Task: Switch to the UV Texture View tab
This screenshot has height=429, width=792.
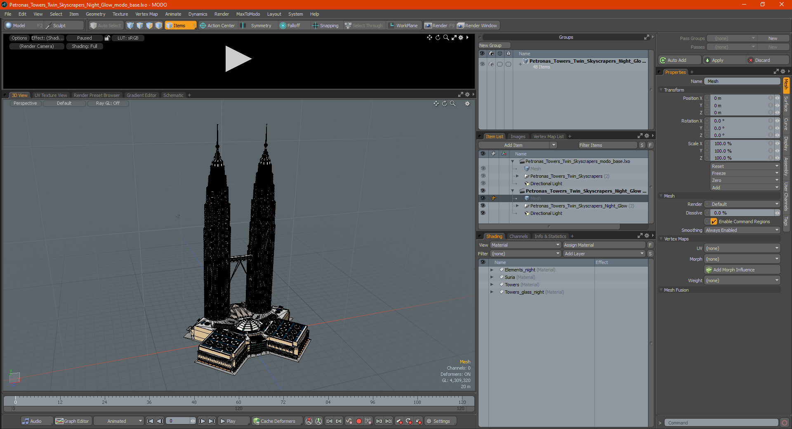Action: coord(51,95)
